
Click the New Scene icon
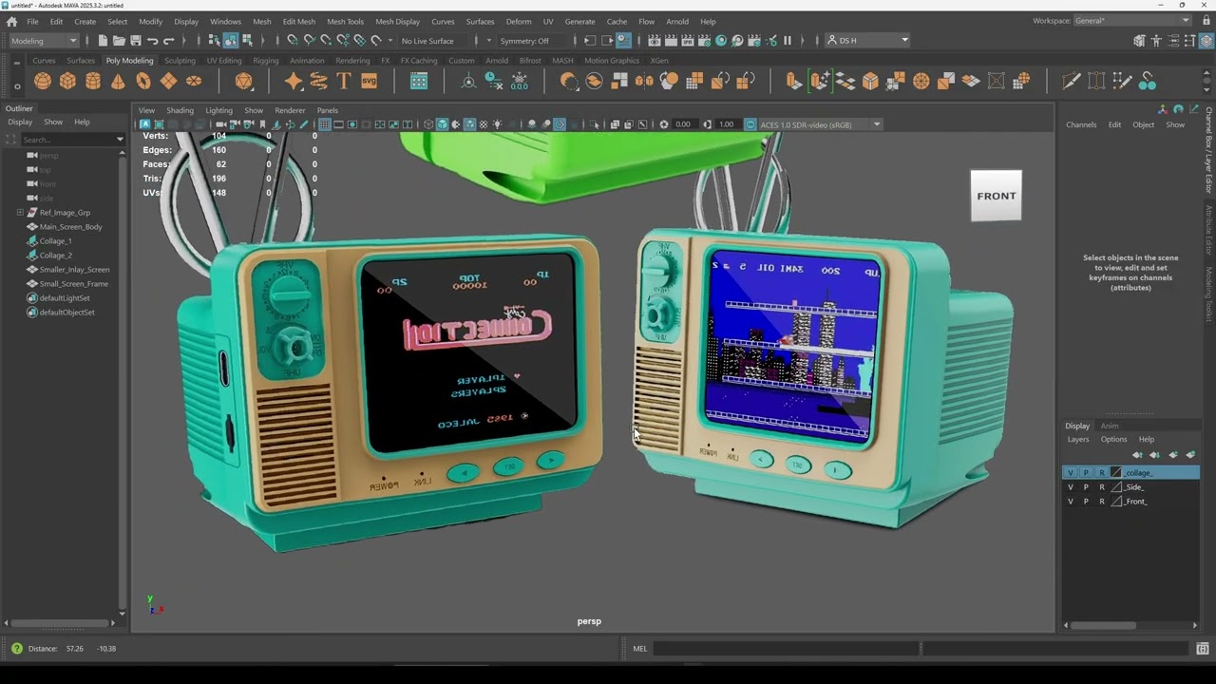click(103, 40)
